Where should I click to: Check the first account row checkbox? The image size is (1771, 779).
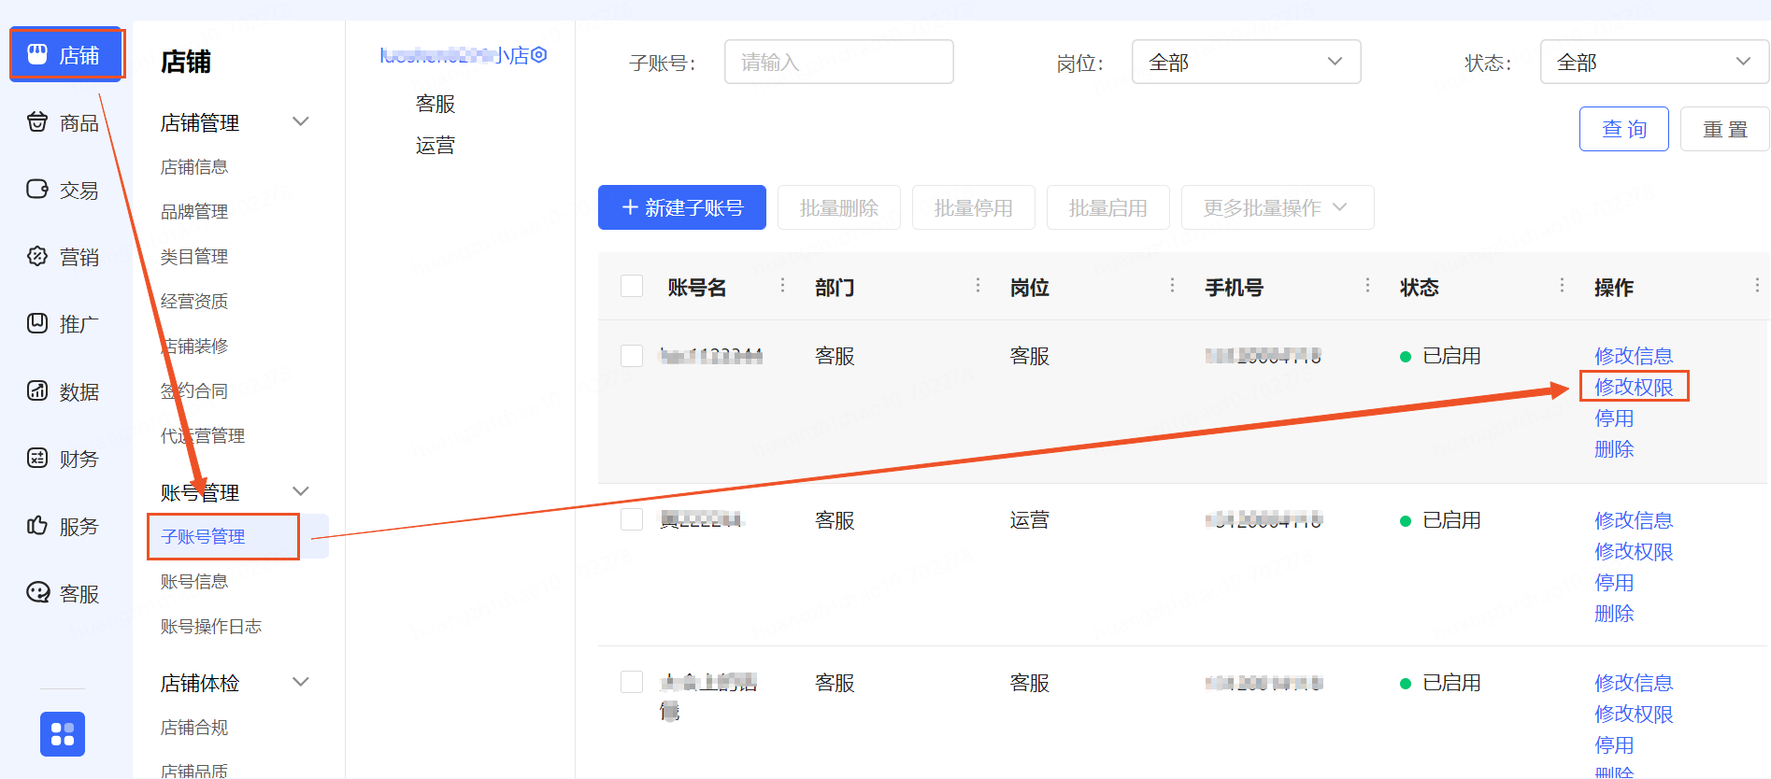coord(632,356)
